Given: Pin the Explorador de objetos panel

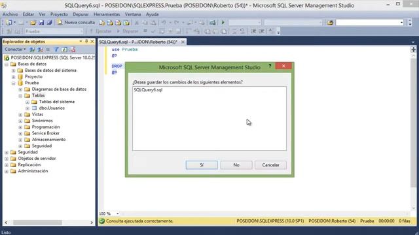Looking at the screenshot, I should (86, 41).
